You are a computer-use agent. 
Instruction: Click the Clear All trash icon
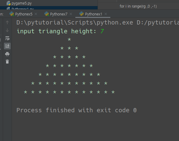[x=7, y=62]
